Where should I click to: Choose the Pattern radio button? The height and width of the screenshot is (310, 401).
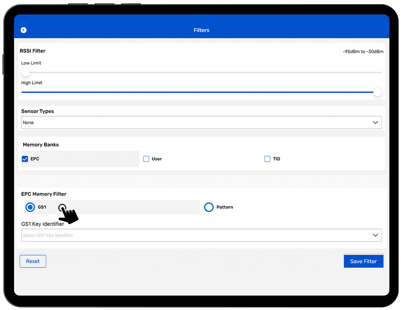click(x=209, y=207)
